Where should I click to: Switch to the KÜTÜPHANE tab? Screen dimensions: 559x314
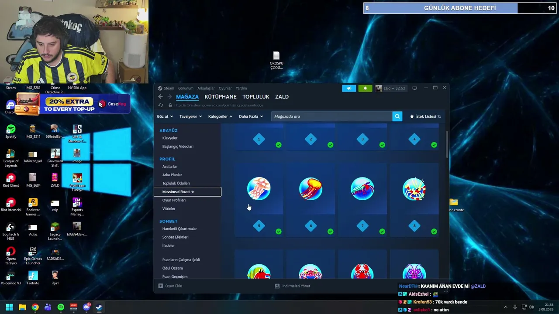221,97
